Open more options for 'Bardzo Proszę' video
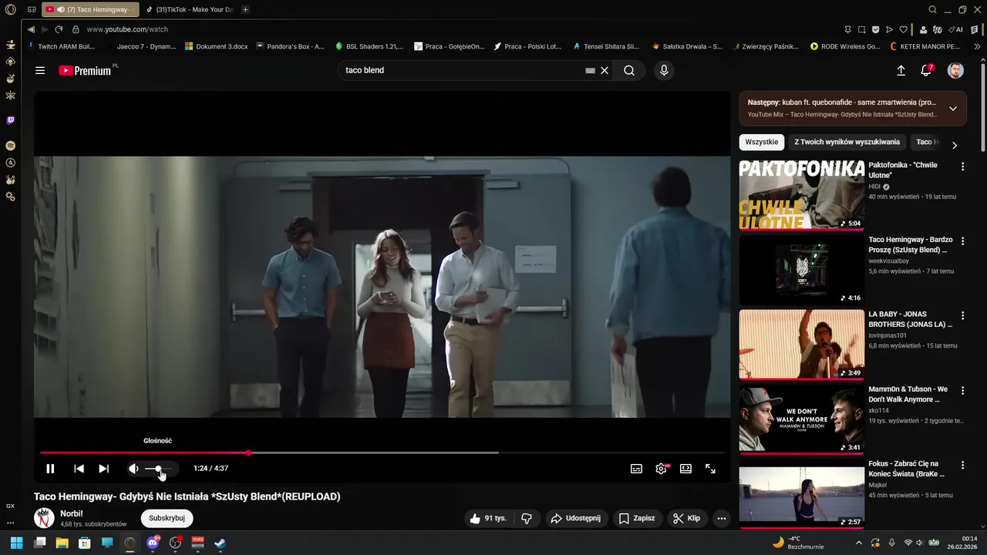987x555 pixels. [x=962, y=241]
